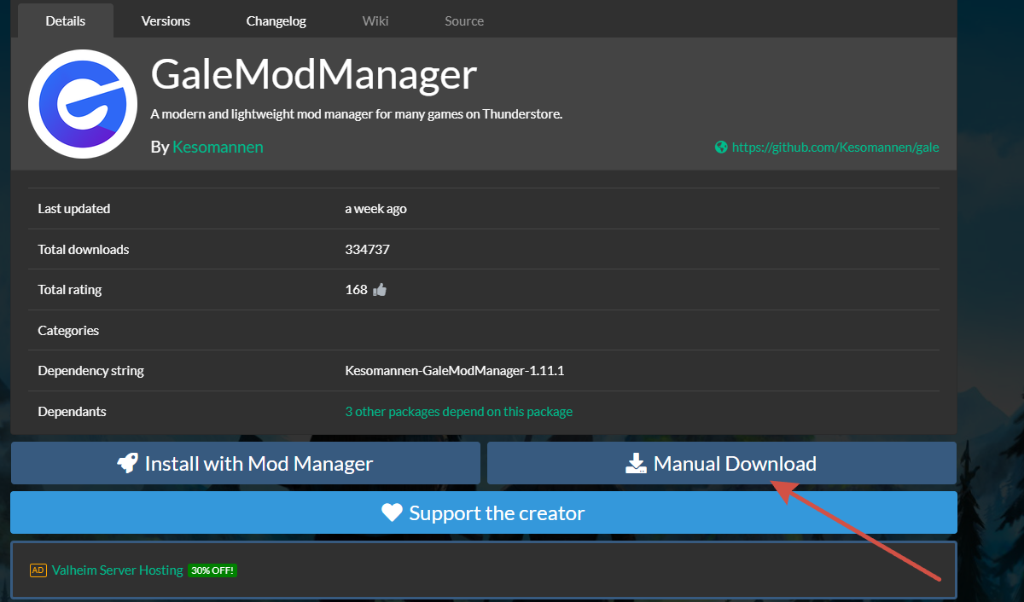The image size is (1024, 602).
Task: Select the Wiki tab
Action: click(375, 20)
